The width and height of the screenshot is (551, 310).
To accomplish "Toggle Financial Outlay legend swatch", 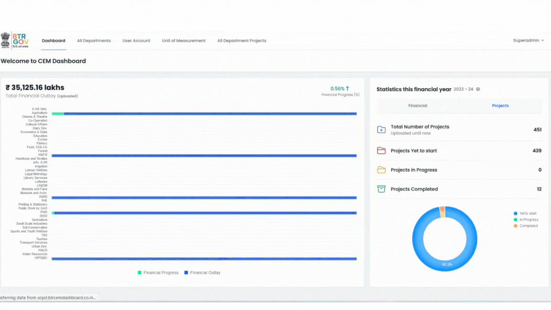I will pos(186,273).
